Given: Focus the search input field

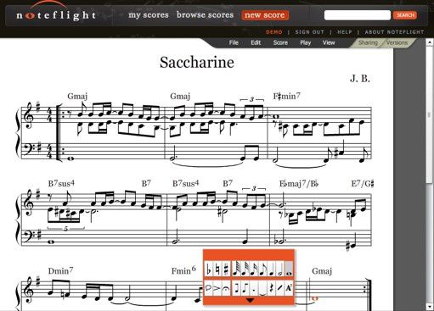Looking at the screenshot, I should click(358, 15).
